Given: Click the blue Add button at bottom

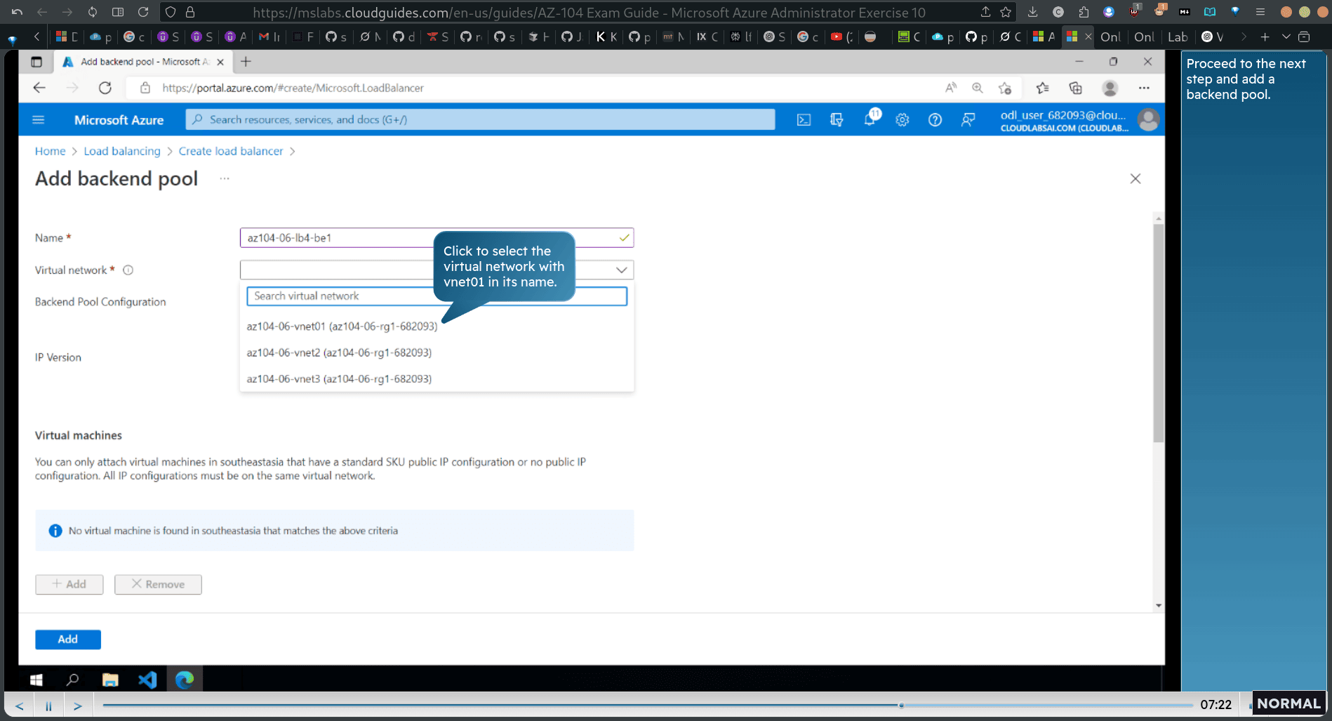Looking at the screenshot, I should [68, 640].
